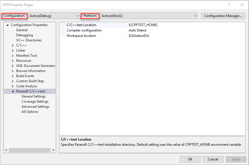Screen dimensions: 249x165
Task: Open General Settings under Parasoft C/C++test
Action: [33, 96]
